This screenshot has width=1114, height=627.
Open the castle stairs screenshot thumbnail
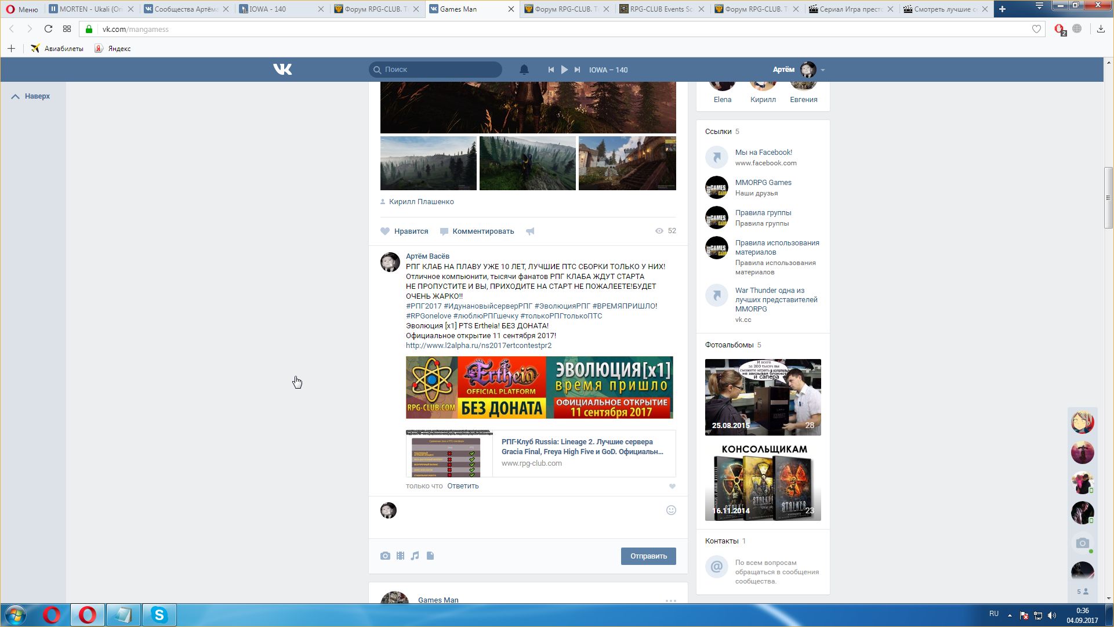click(x=627, y=163)
